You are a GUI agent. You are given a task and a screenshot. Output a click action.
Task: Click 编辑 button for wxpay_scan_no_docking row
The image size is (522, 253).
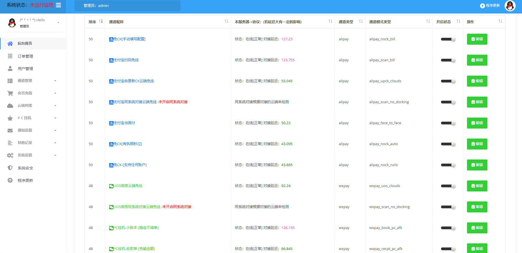tap(477, 207)
